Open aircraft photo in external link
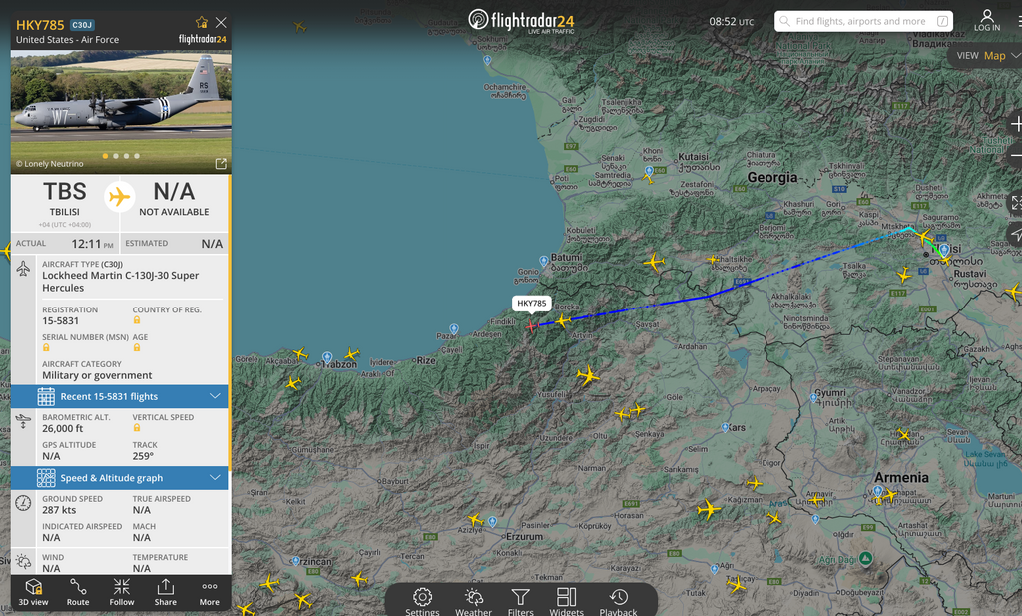Image resolution: width=1022 pixels, height=616 pixels. point(221,164)
